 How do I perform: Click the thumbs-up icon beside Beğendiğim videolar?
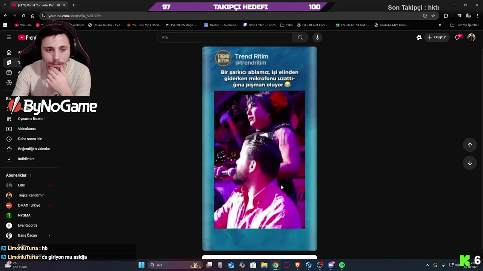[x=9, y=149]
